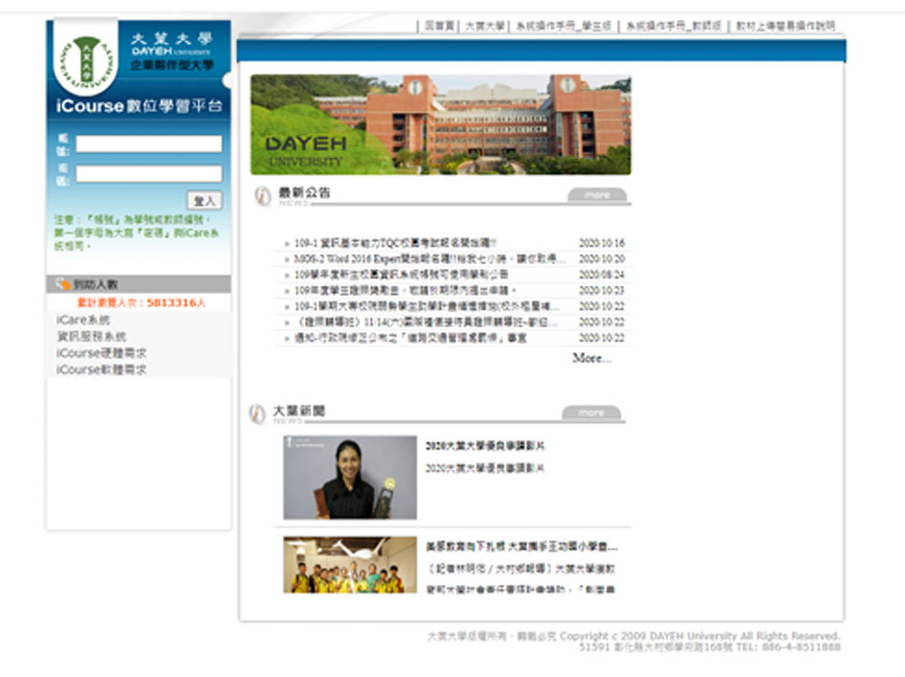
Task: Open the teacher system manual (教師版) link
Action: (673, 26)
